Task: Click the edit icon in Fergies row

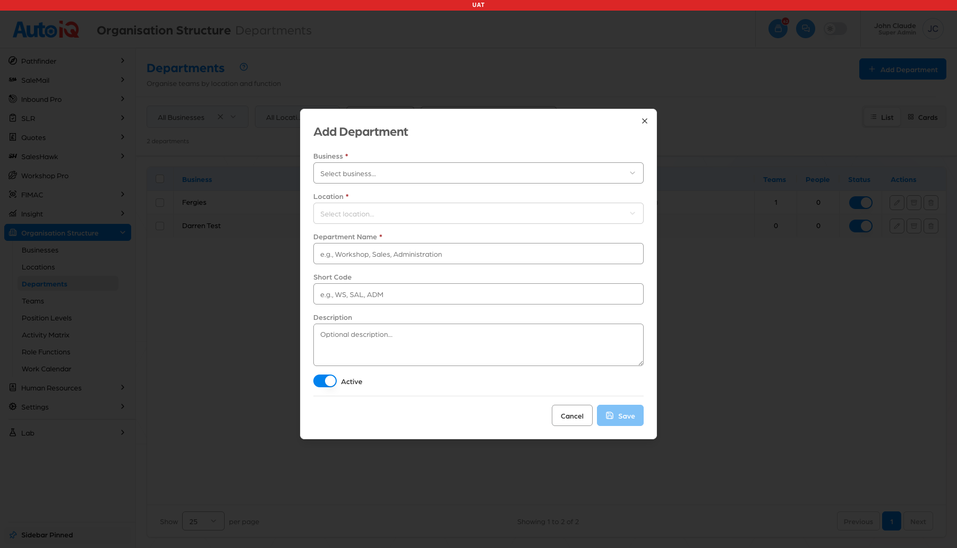Action: [897, 203]
